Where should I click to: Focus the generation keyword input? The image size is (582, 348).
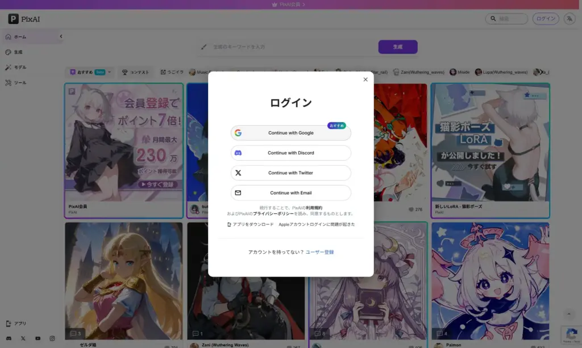coord(293,47)
